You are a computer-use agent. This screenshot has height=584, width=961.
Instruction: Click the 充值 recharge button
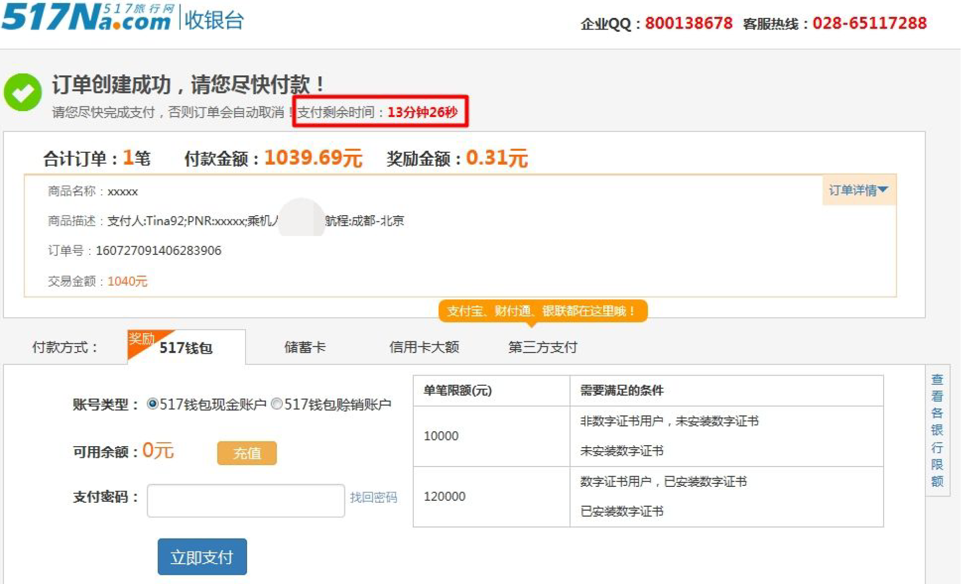(247, 453)
